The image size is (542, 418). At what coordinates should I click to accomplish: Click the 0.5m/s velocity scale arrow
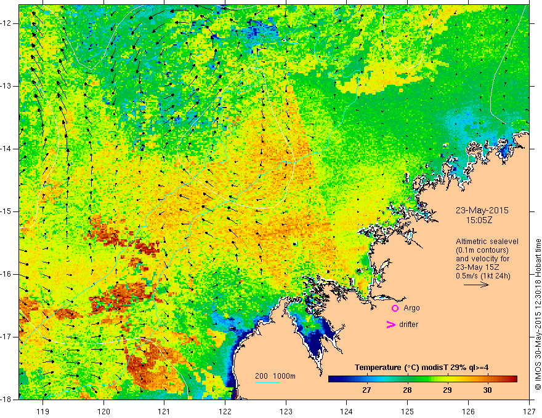pos(476,285)
